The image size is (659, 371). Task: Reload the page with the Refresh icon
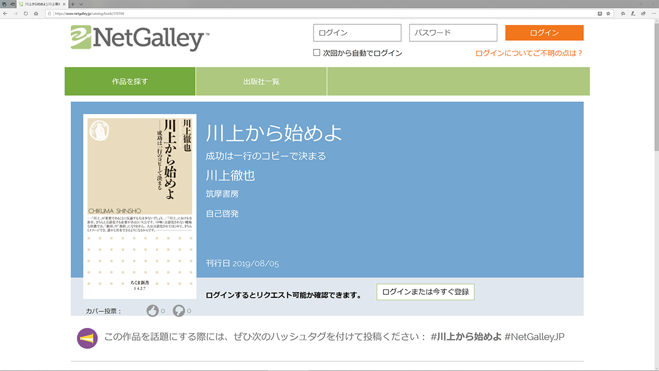(x=26, y=13)
